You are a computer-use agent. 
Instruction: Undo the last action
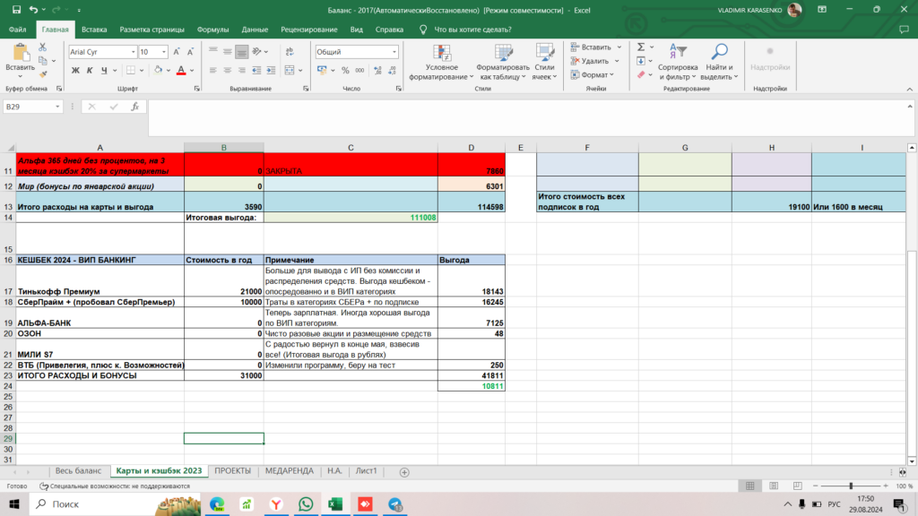(33, 10)
